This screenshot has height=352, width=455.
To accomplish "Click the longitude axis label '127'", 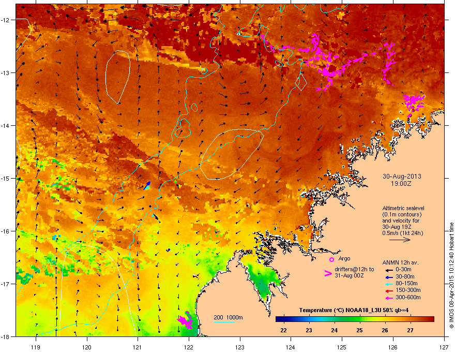I will point(444,347).
